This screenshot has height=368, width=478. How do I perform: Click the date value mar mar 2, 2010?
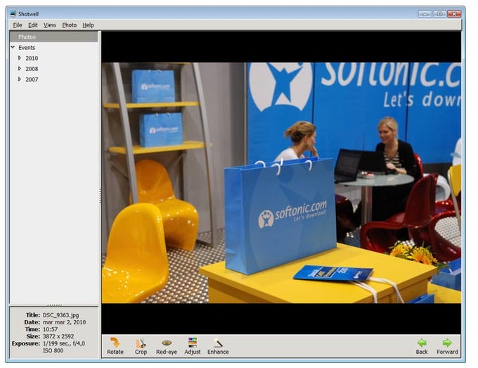tap(64, 322)
